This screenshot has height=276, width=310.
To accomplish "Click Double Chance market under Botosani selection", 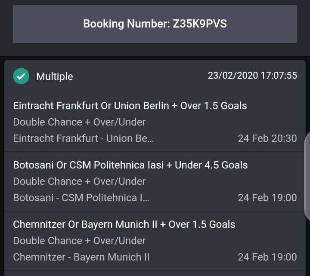I will 79,181.
